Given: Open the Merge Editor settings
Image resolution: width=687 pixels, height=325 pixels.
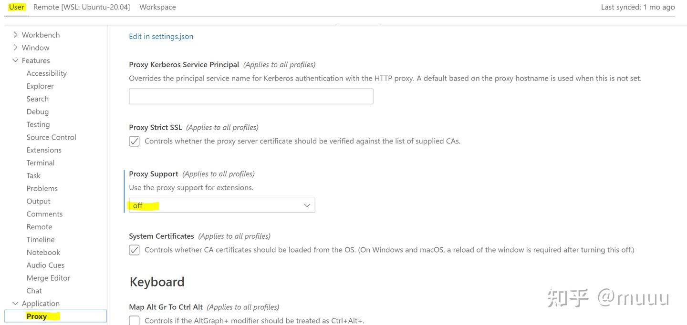Looking at the screenshot, I should (x=48, y=277).
